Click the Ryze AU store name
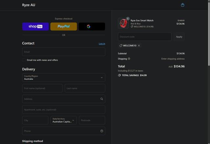210x144 pixels. [x=29, y=5]
